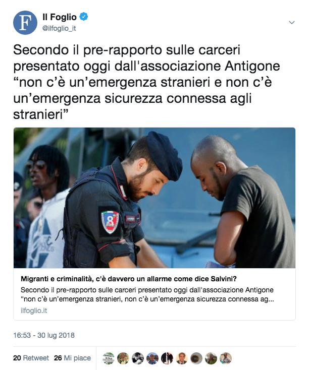This screenshot has height=370, width=310.
Task: Open liker avatar of person in green shirt
Action: point(211,358)
